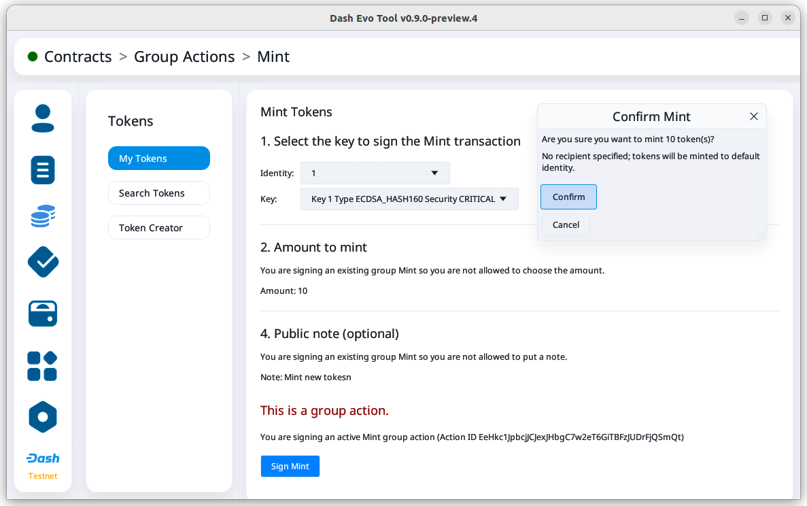Navigate to Group Actions breadcrumb
This screenshot has width=807, height=506.
184,56
